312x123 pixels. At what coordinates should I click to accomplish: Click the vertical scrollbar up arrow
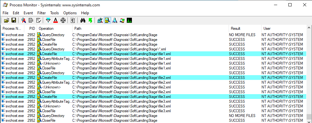point(309,28)
